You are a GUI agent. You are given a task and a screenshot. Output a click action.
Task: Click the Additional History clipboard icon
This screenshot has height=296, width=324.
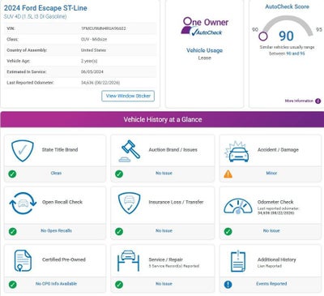238,261
